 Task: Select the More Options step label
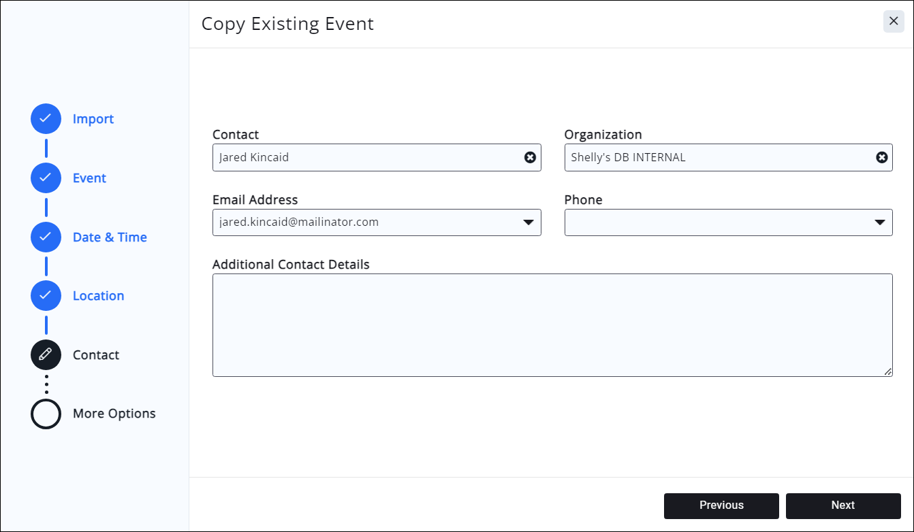pos(114,414)
